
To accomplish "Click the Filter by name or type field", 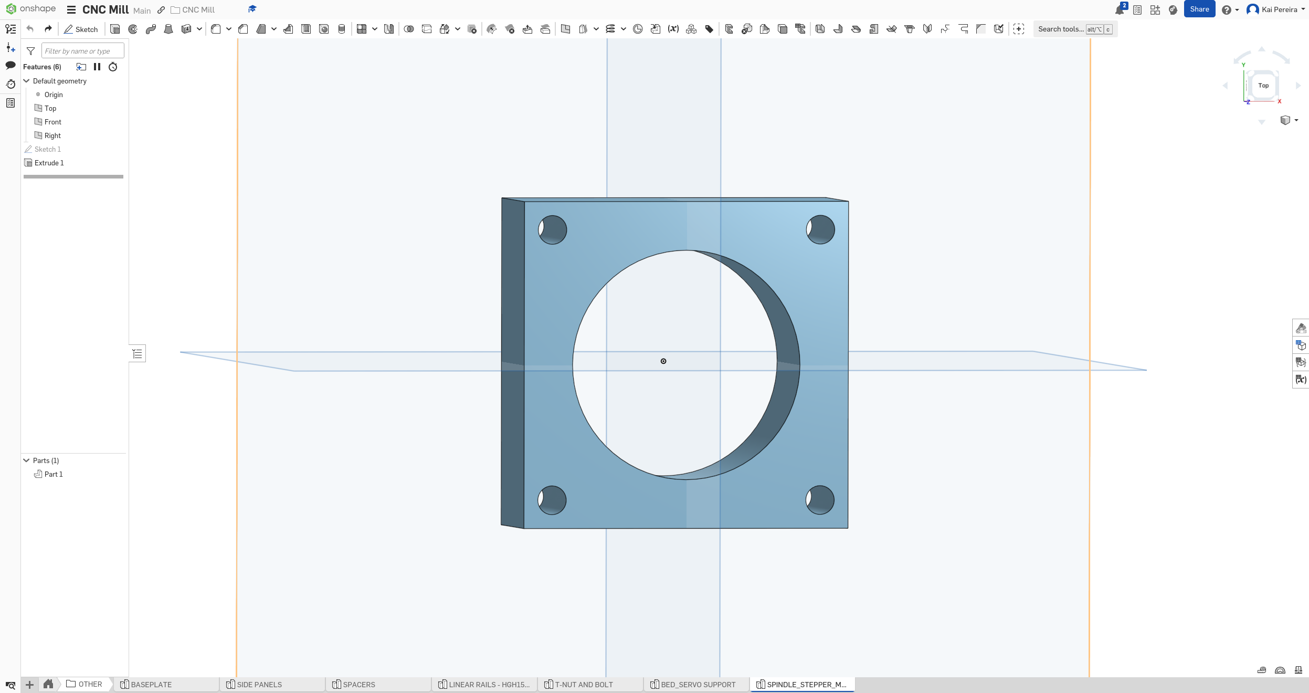I will click(83, 51).
